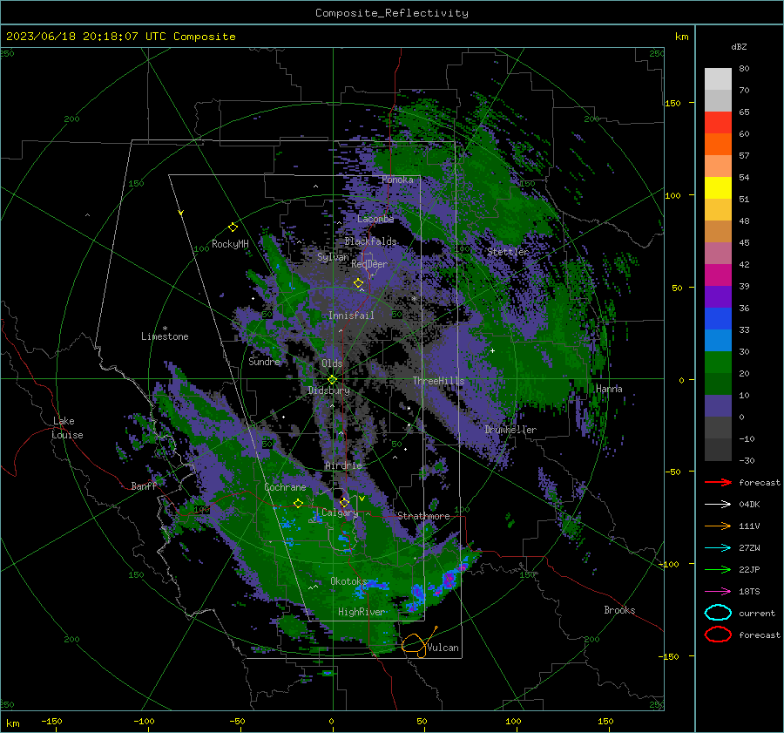Image resolution: width=784 pixels, height=733 pixels.
Task: Select the white 04DK arrow in legend
Action: [x=718, y=505]
